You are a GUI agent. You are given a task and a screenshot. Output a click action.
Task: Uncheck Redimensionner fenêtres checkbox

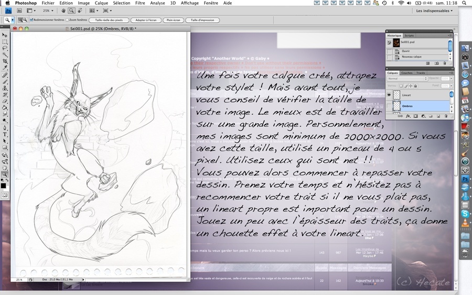point(31,20)
